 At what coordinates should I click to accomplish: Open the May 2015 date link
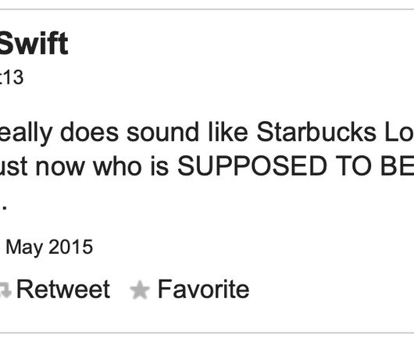[49, 247]
